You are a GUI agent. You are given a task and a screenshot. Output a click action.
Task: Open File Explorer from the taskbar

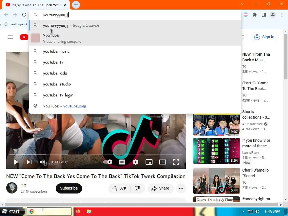point(89,211)
